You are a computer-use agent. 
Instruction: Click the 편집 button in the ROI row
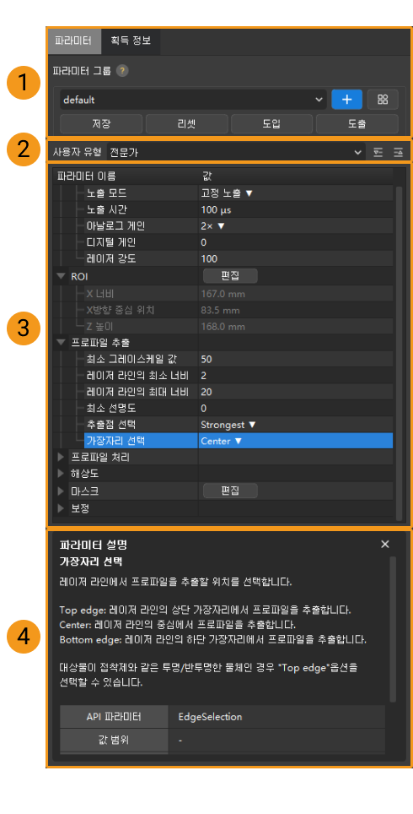pyautogui.click(x=230, y=275)
